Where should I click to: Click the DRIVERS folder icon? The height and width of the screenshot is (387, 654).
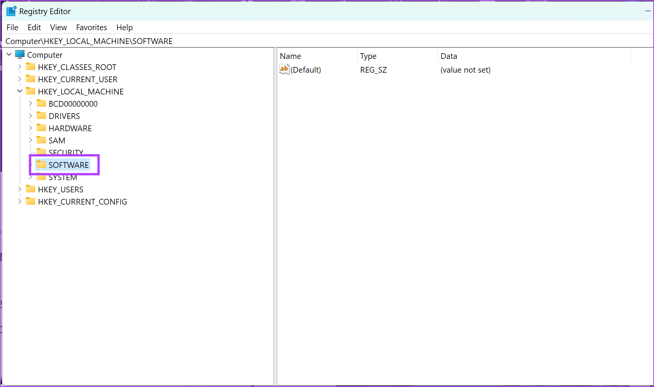point(41,116)
